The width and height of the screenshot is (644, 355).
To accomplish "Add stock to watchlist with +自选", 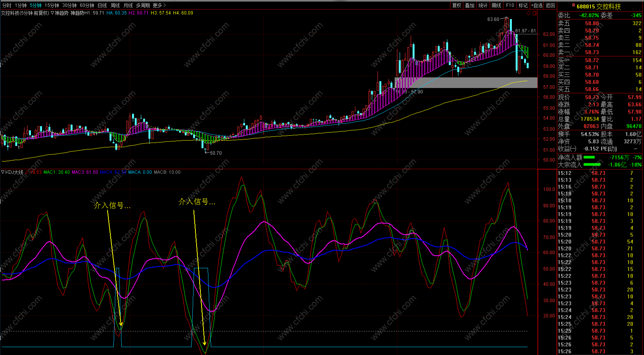I will coord(537,5).
